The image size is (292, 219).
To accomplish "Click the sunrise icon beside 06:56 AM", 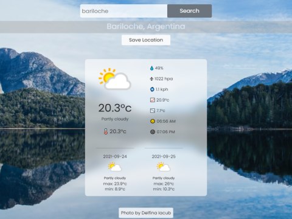I will (x=153, y=121).
